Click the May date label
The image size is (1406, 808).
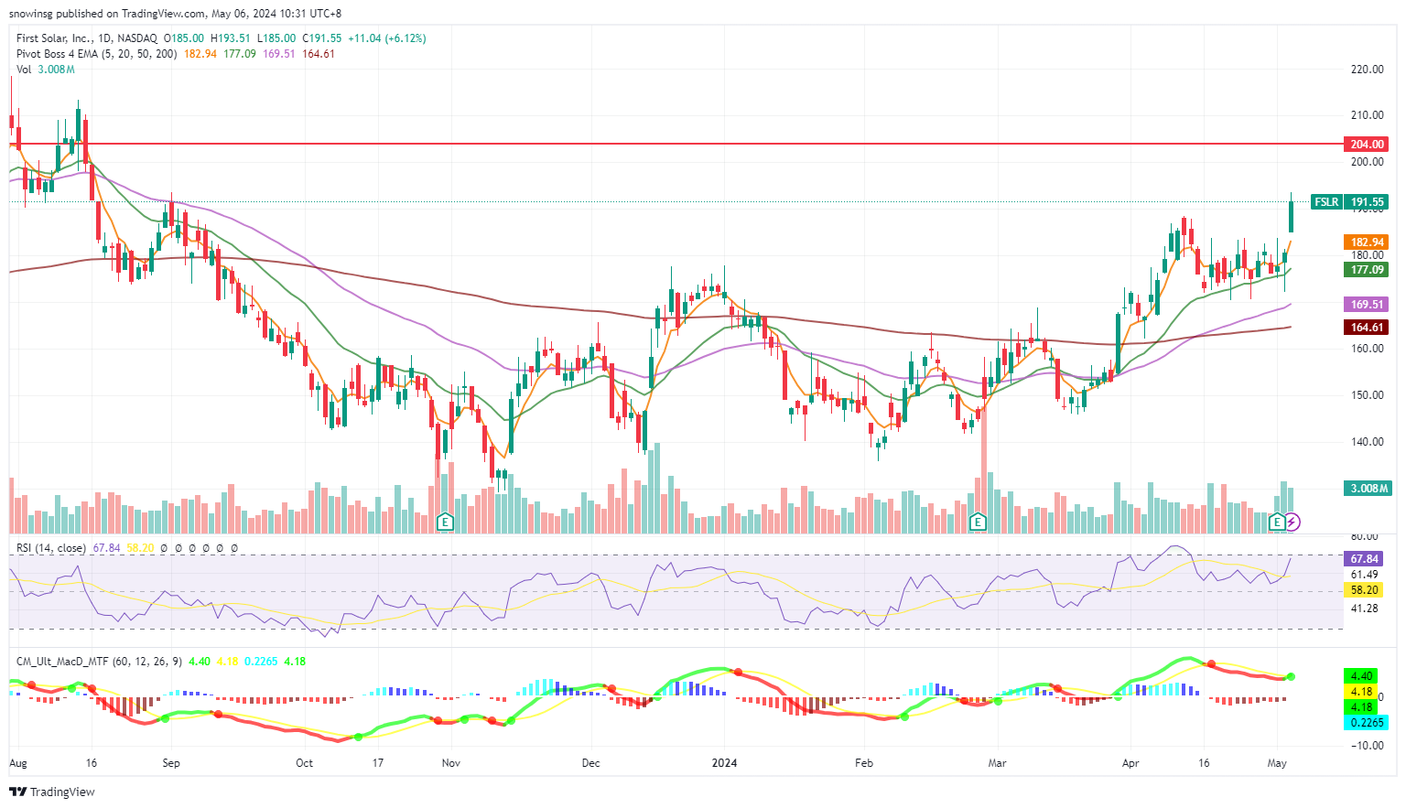pos(1278,763)
